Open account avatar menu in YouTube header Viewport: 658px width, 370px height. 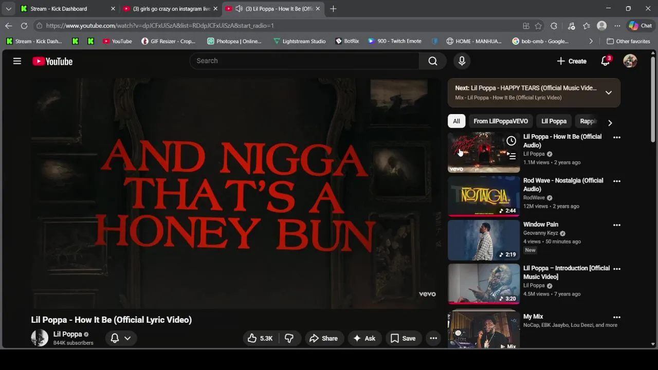(630, 61)
